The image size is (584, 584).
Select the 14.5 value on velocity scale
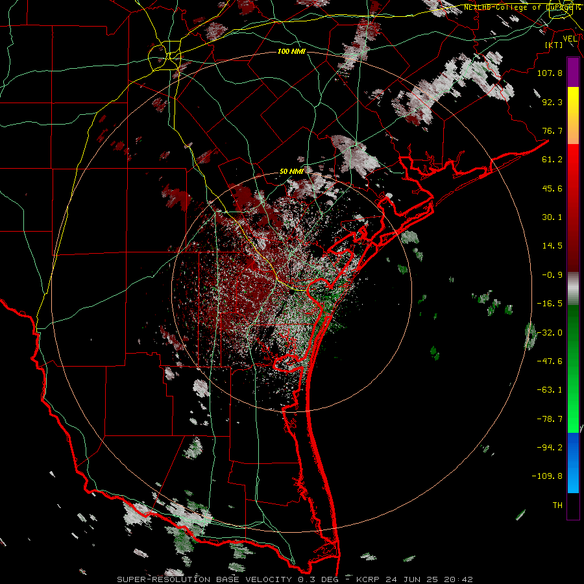tap(552, 246)
